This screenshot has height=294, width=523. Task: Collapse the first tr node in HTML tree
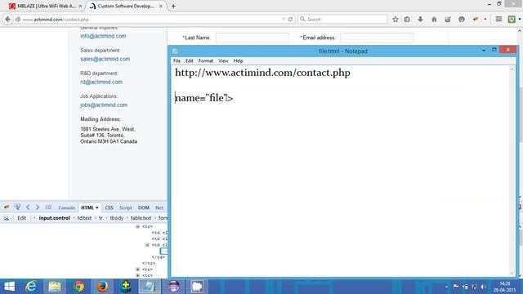point(138,227)
